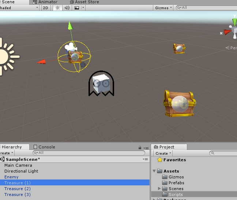Click the Project search field

[223, 153]
